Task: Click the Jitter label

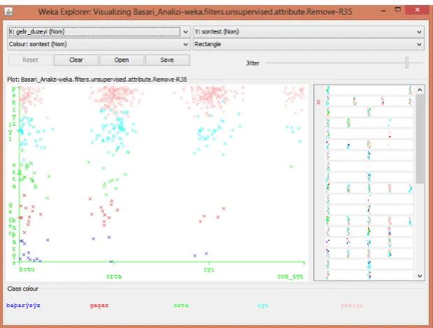Action: 253,63
